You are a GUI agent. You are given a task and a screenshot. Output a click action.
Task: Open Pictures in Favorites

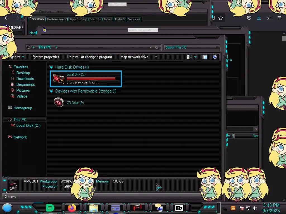tap(23, 90)
